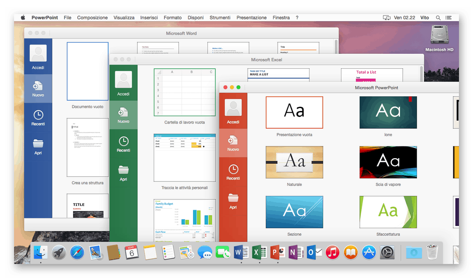This screenshot has height=278, width=473.
Task: Click the clock Ven 02.22
Action: click(x=405, y=18)
